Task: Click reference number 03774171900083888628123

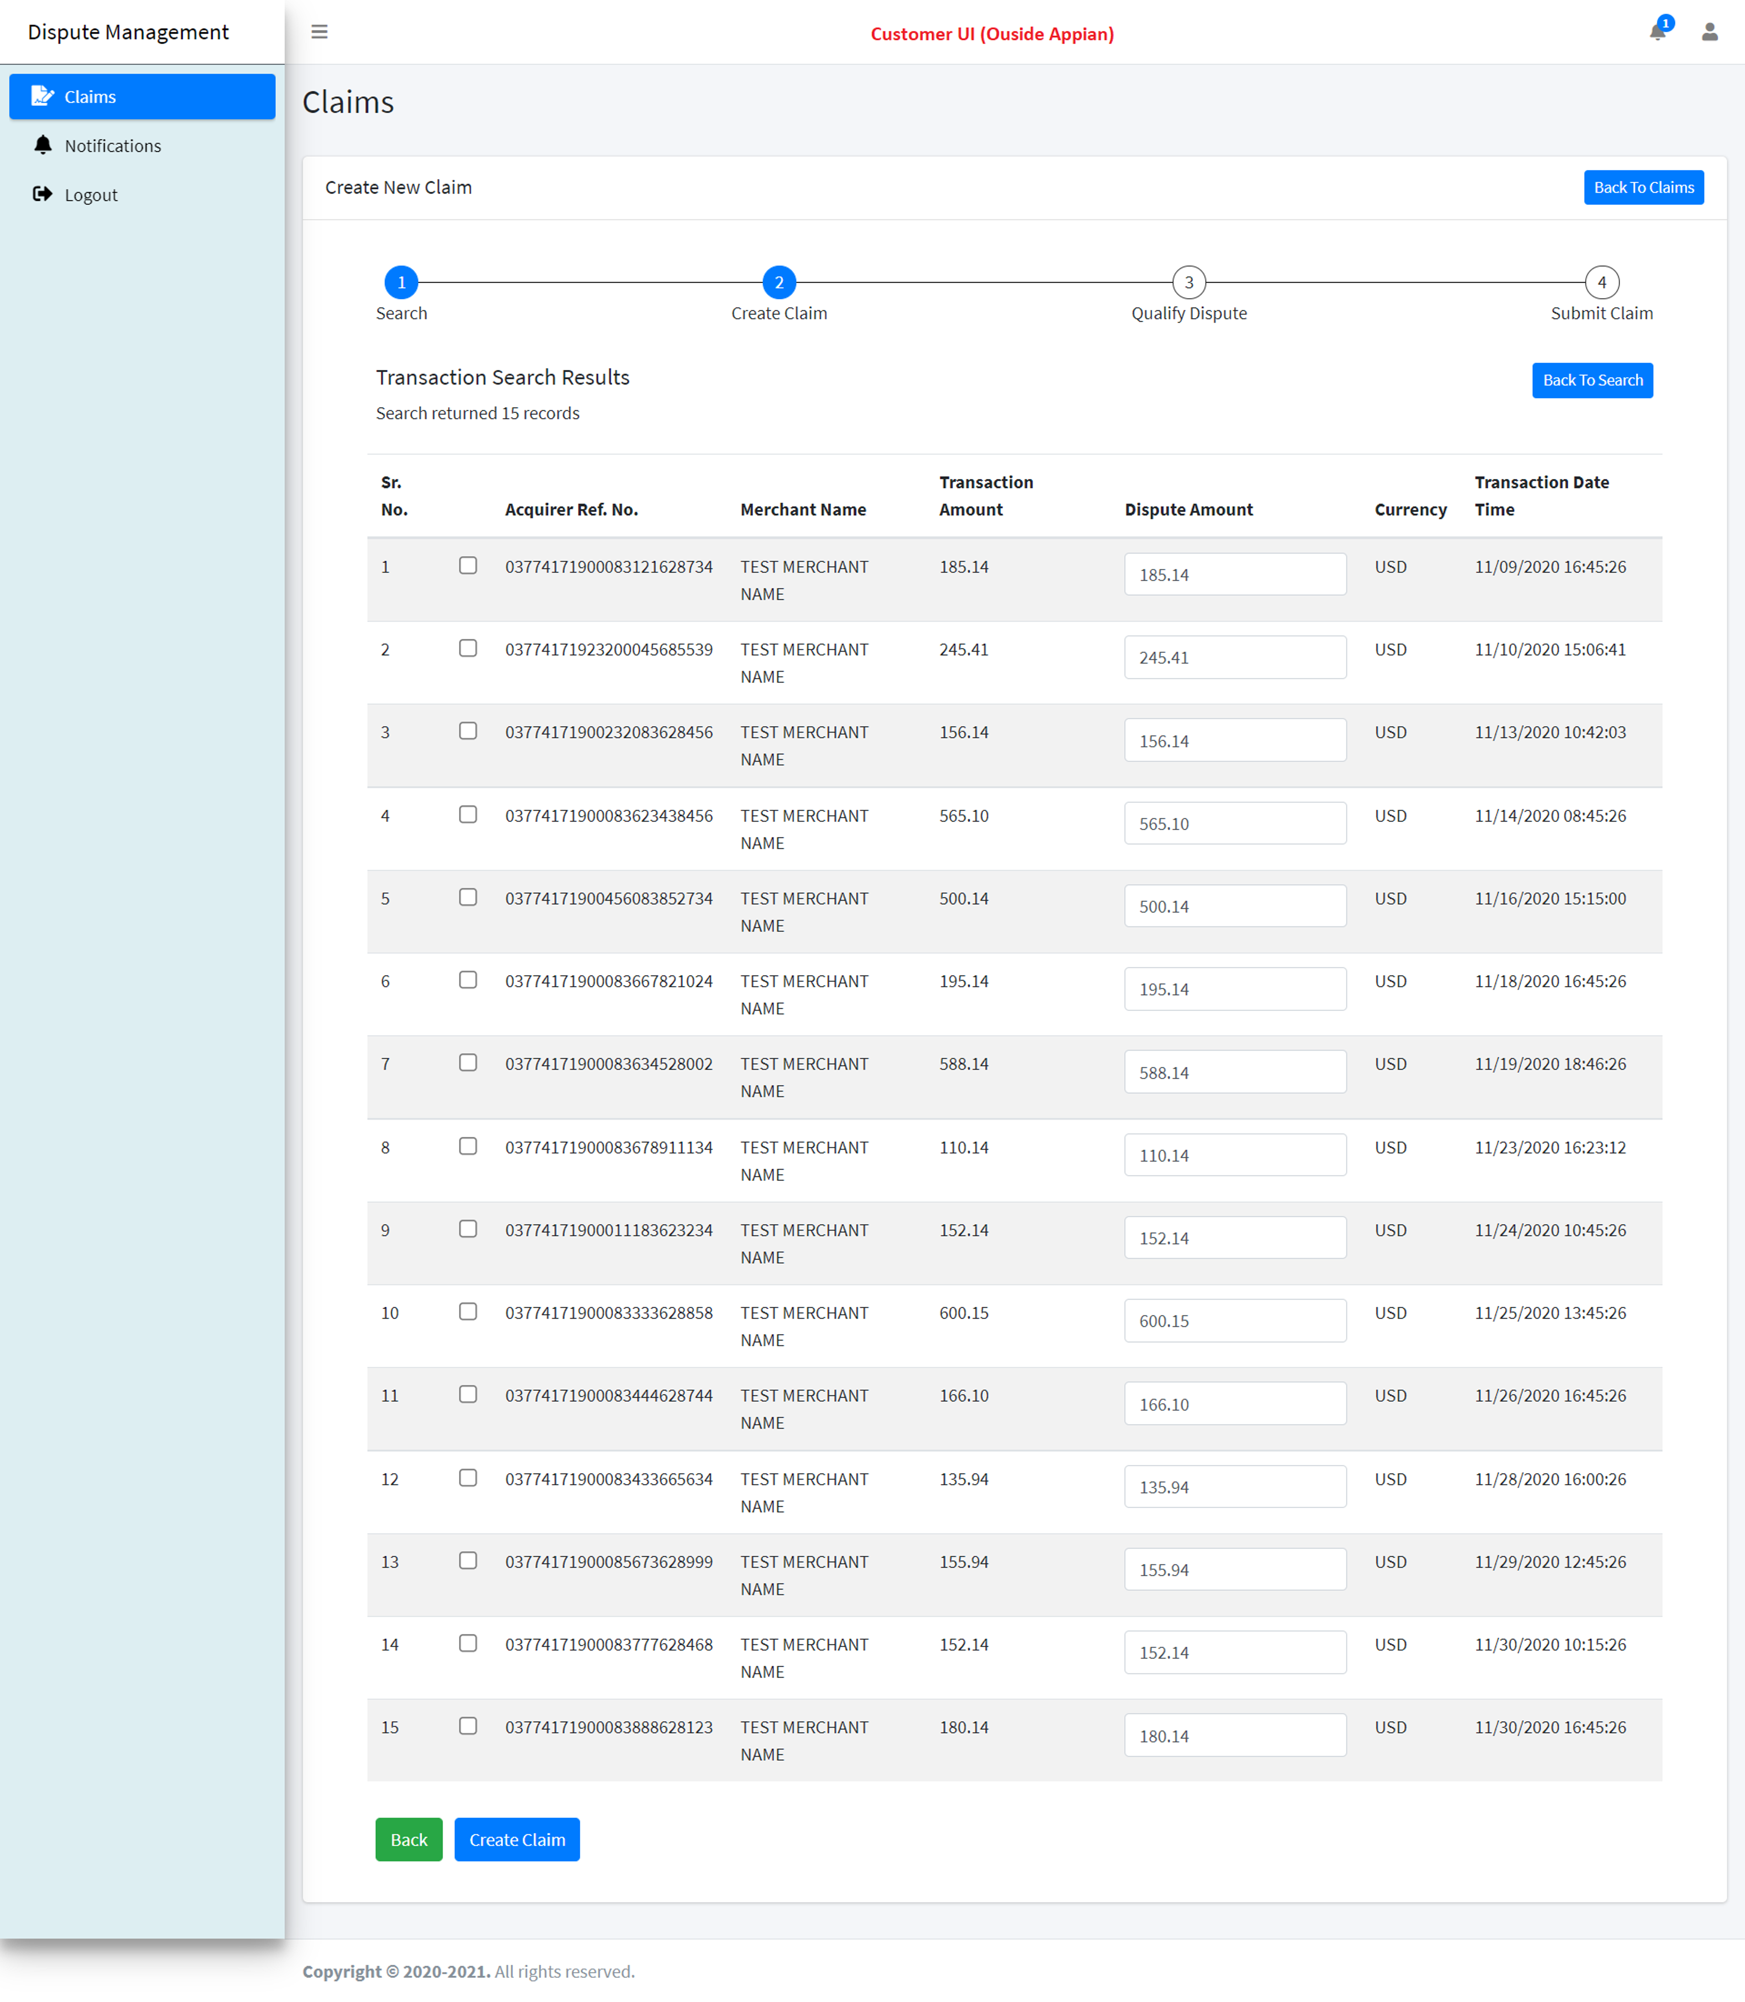Action: pos(608,1728)
